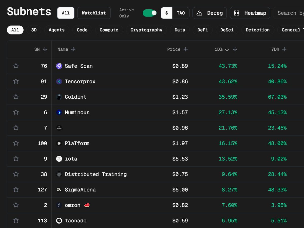The image size is (304, 228).
Task: Filter subnets by Code category
Action: [x=82, y=30]
